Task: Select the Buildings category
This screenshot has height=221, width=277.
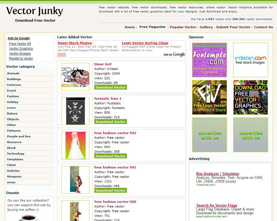Action: tap(30, 79)
